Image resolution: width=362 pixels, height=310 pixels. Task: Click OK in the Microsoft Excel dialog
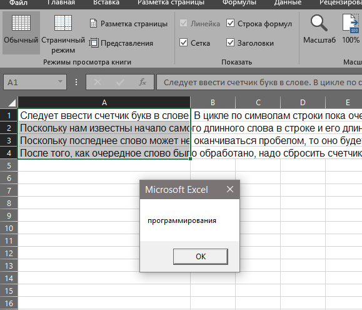tap(201, 257)
